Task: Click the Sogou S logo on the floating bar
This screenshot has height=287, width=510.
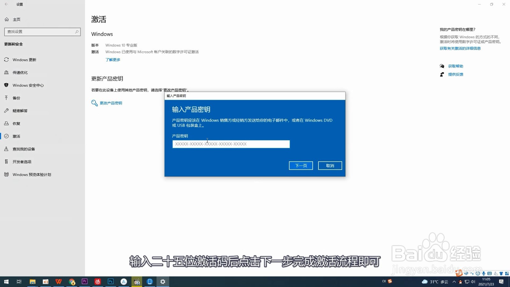Action: coord(459,273)
